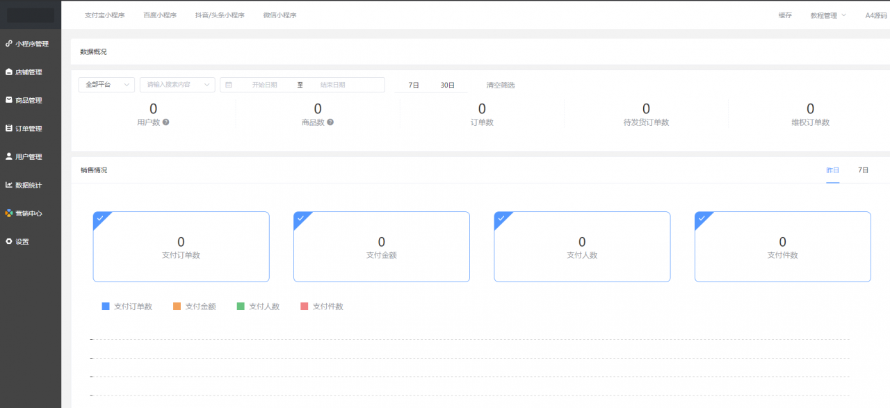Click the 小程序管理 sidebar icon
Image resolution: width=890 pixels, height=408 pixels.
pyautogui.click(x=9, y=43)
